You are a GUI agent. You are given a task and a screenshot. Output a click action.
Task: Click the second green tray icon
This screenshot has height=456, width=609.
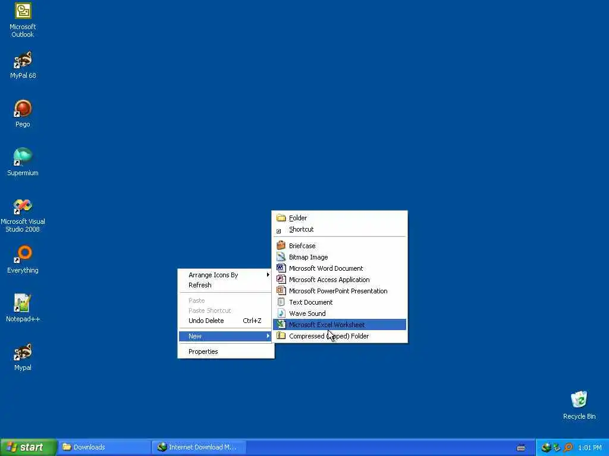click(557, 448)
